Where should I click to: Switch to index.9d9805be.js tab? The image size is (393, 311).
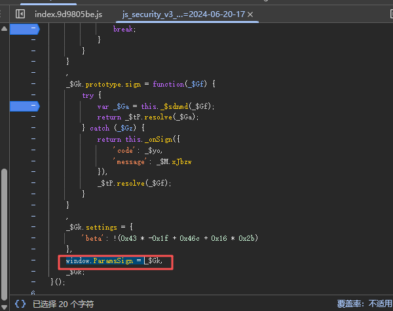pos(68,14)
